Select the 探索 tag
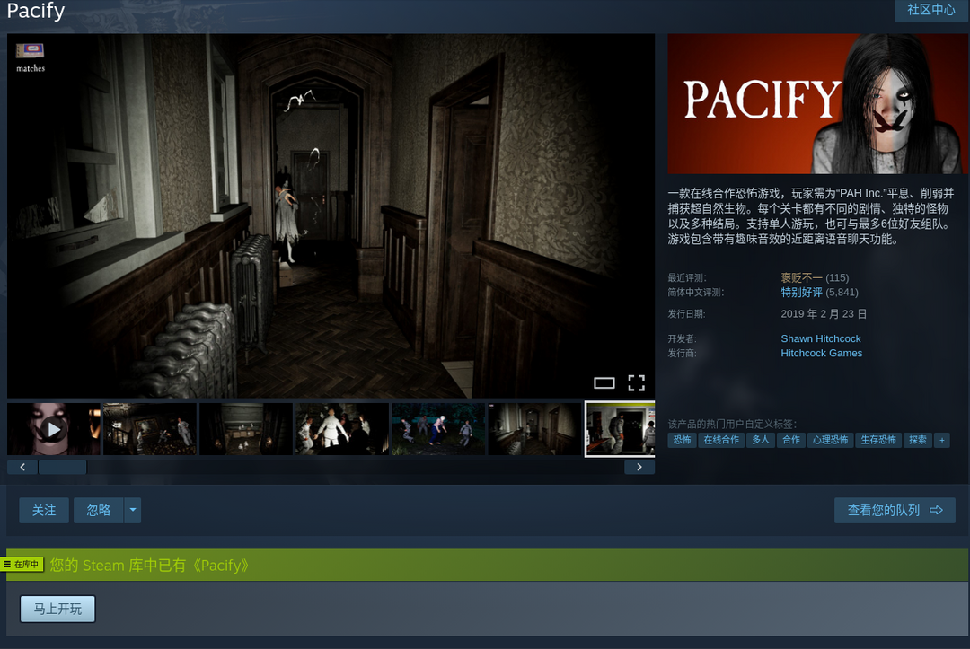 coord(917,440)
